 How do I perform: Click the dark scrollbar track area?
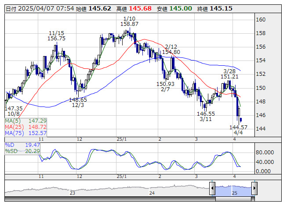[x=110, y=199]
